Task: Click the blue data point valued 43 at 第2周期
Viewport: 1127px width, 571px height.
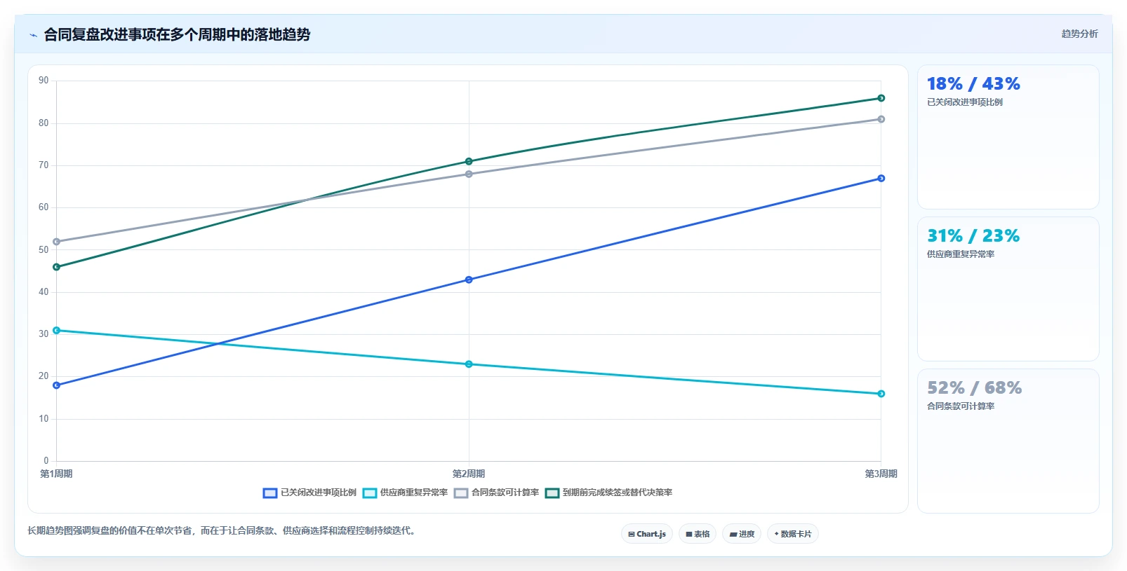Action: [469, 280]
